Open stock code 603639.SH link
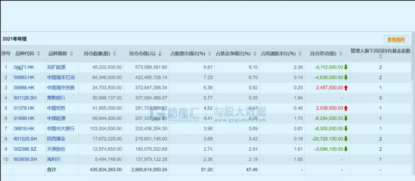This screenshot has width=415, height=181. [x=25, y=159]
